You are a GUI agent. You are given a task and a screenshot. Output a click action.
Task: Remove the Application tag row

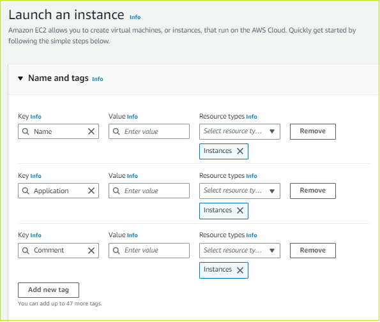click(x=313, y=191)
